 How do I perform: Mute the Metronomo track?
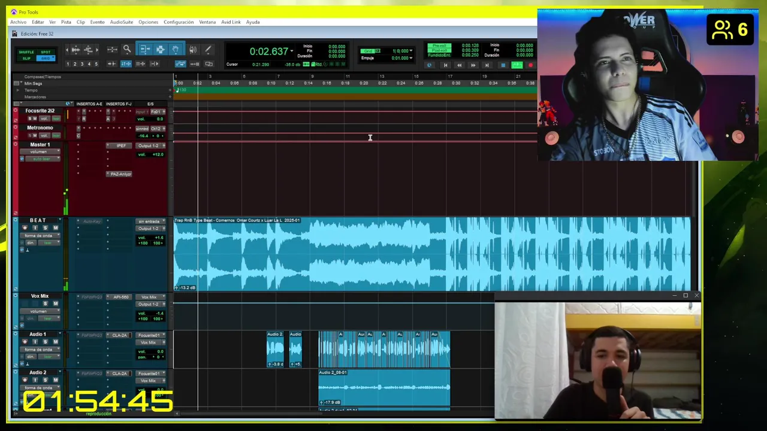(x=35, y=135)
